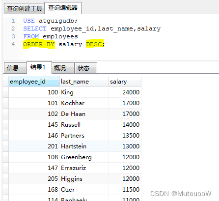Select the King last_name cell
This screenshot has width=219, height=201.
point(84,92)
